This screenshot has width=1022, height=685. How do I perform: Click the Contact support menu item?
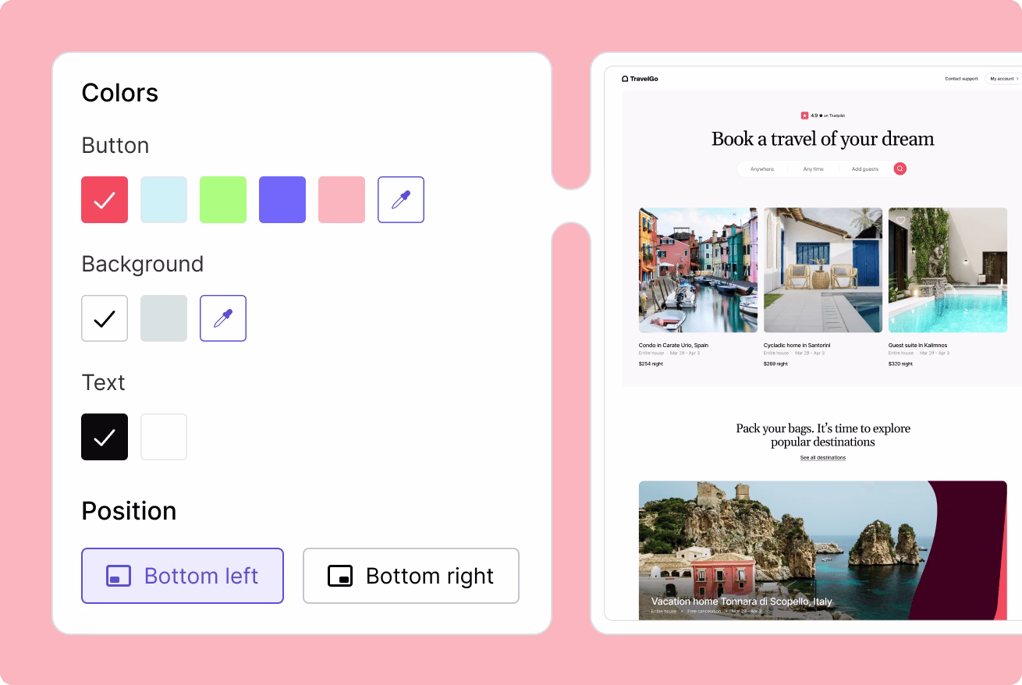961,78
